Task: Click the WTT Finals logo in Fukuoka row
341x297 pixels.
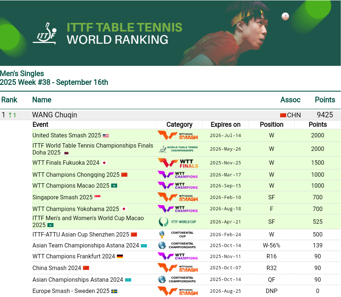Action: point(178,163)
